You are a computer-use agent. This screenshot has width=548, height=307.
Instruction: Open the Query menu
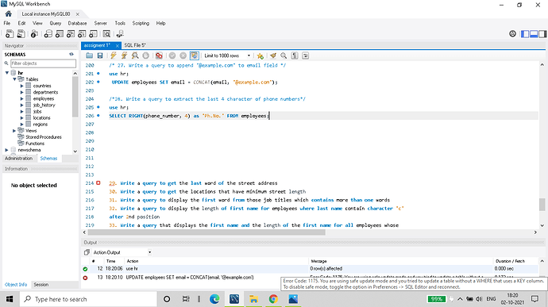pos(56,23)
